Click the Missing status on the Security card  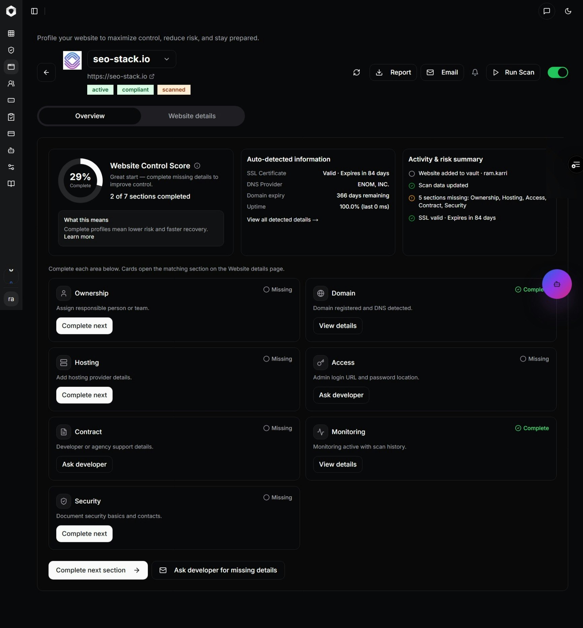[x=278, y=498]
